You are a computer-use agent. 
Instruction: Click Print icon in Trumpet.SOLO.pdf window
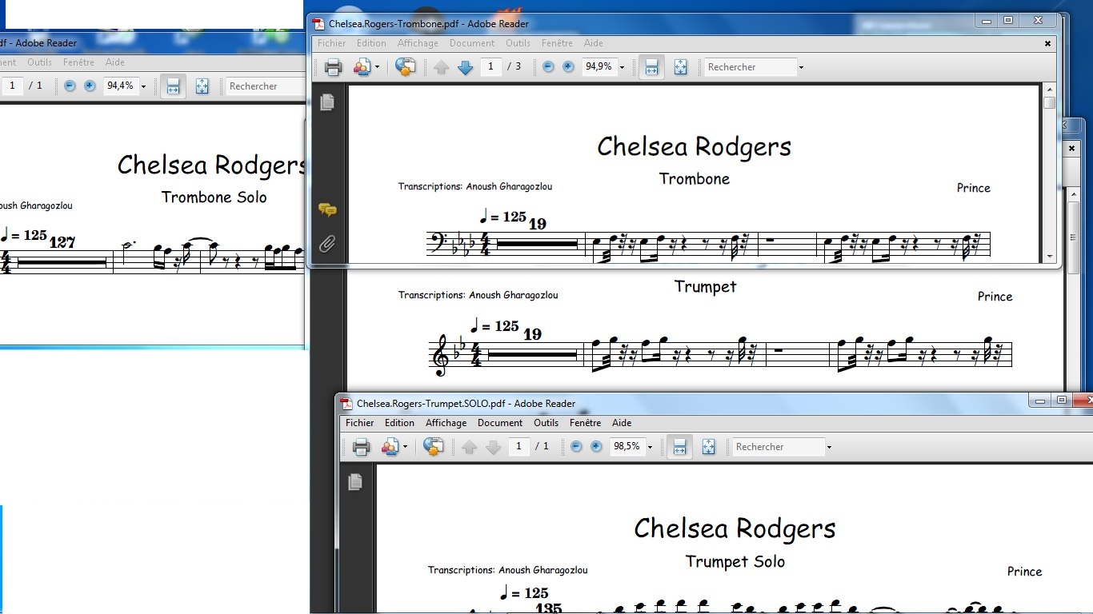tap(362, 447)
